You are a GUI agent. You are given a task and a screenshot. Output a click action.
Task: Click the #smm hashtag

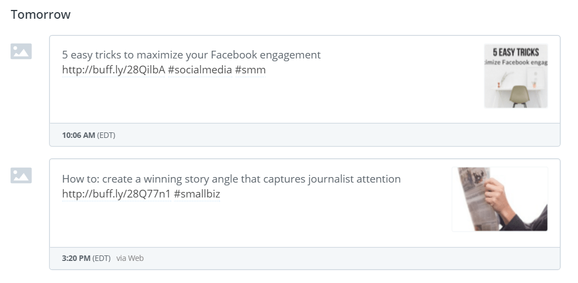pyautogui.click(x=250, y=70)
